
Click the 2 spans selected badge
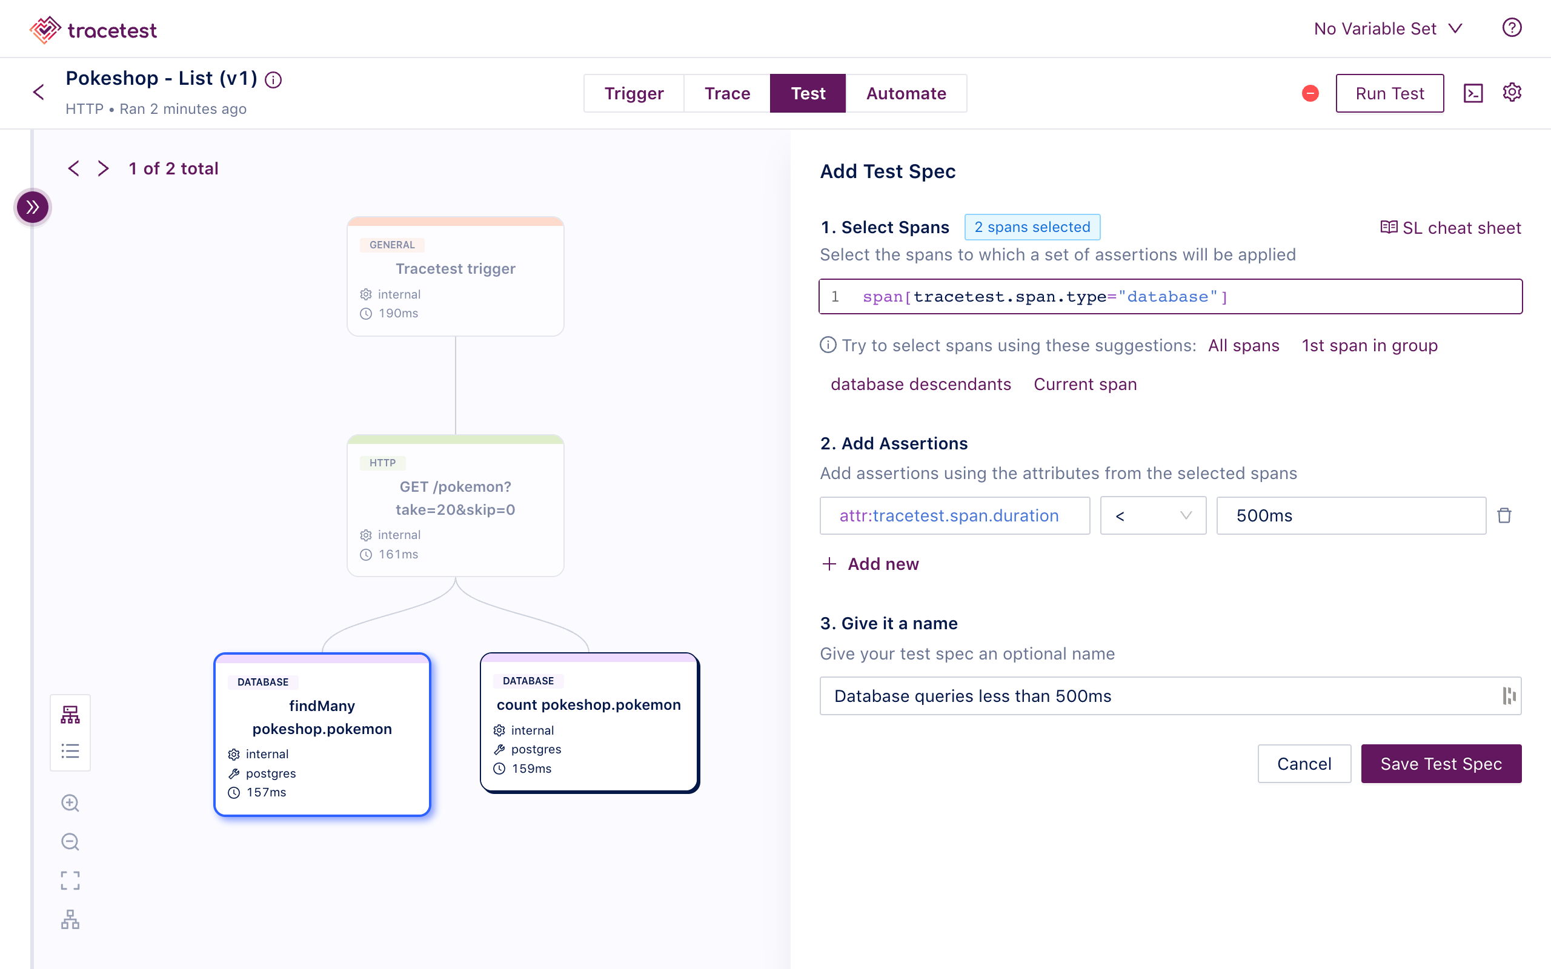point(1032,227)
